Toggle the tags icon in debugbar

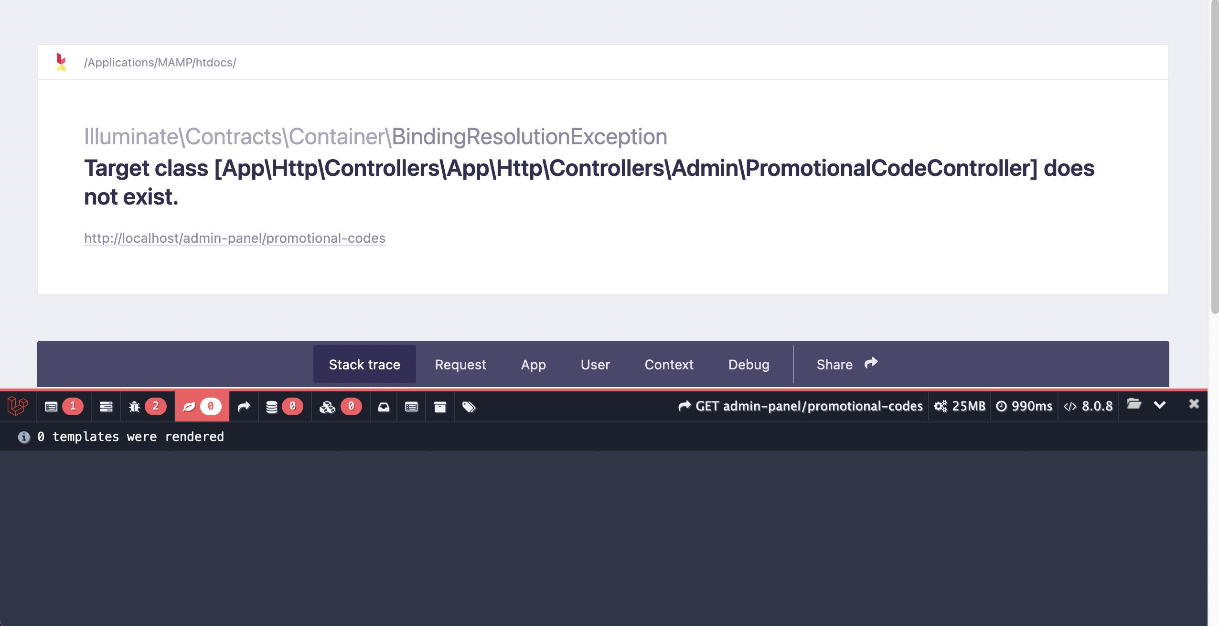coord(468,406)
